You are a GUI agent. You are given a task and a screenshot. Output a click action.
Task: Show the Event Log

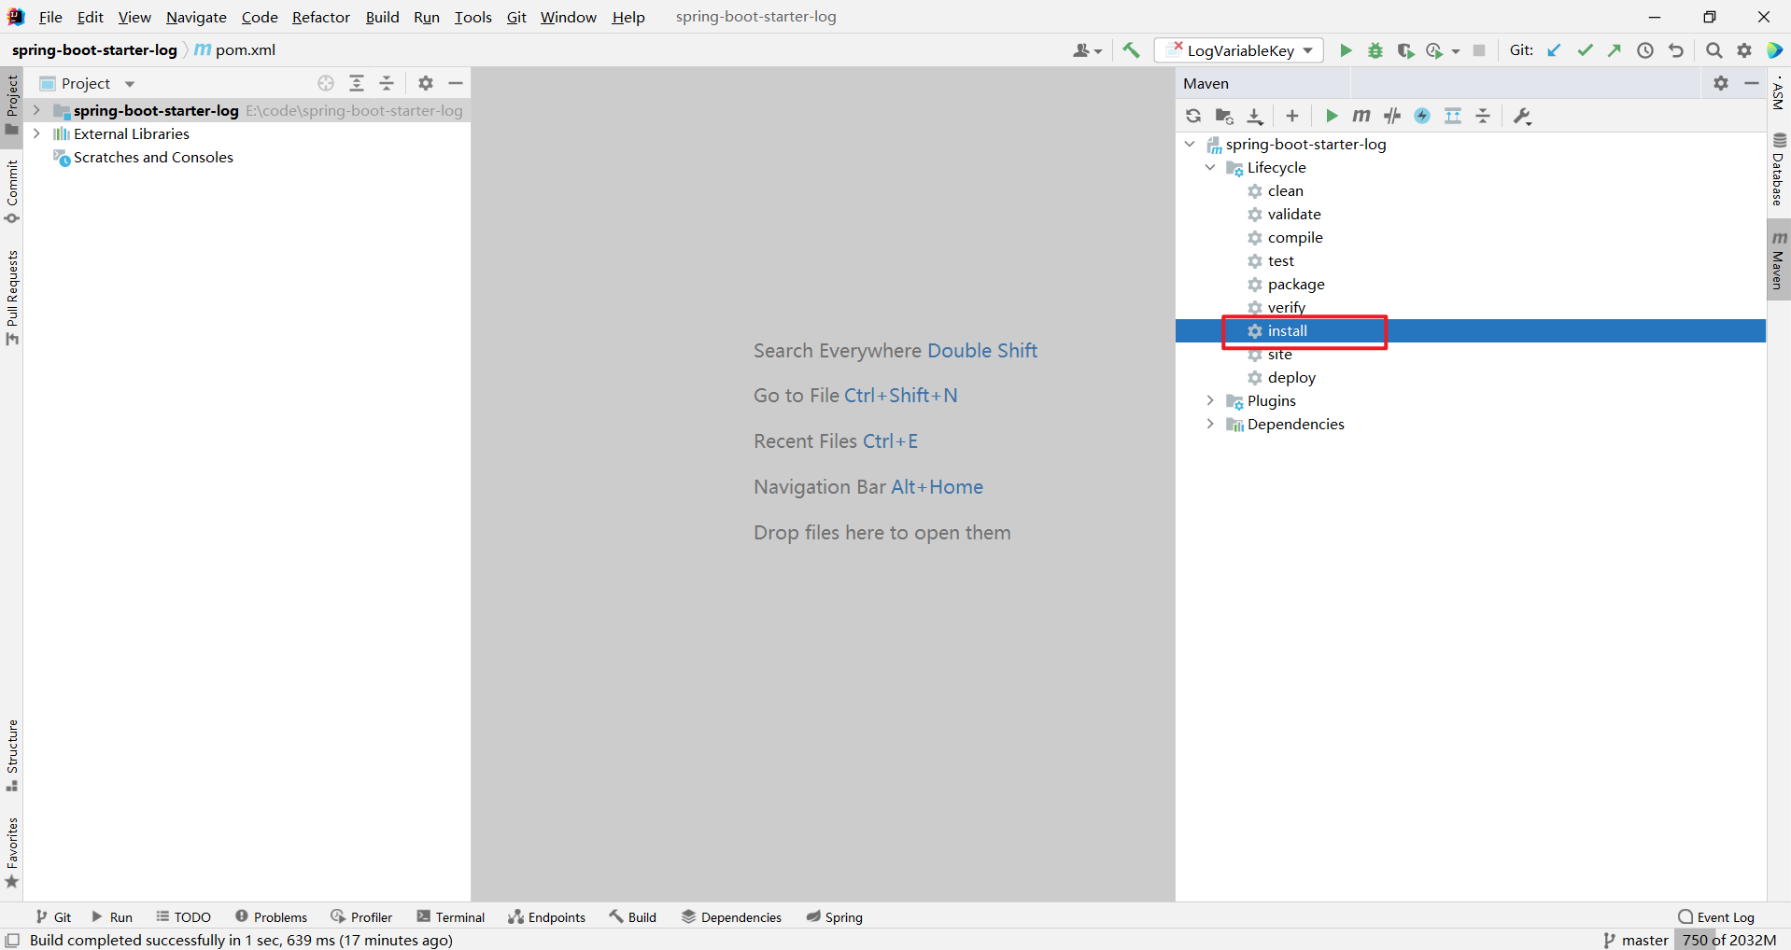tap(1716, 916)
